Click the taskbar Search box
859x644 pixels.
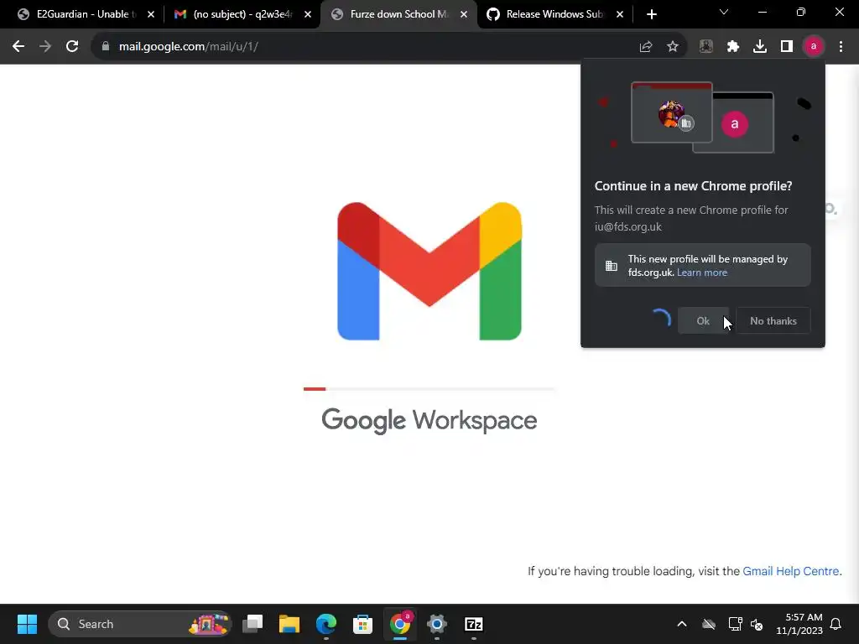[140, 624]
